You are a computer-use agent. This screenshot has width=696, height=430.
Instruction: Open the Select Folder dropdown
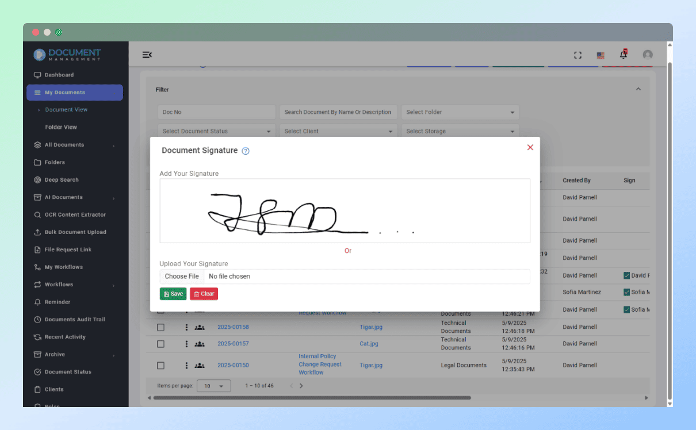[x=460, y=112]
